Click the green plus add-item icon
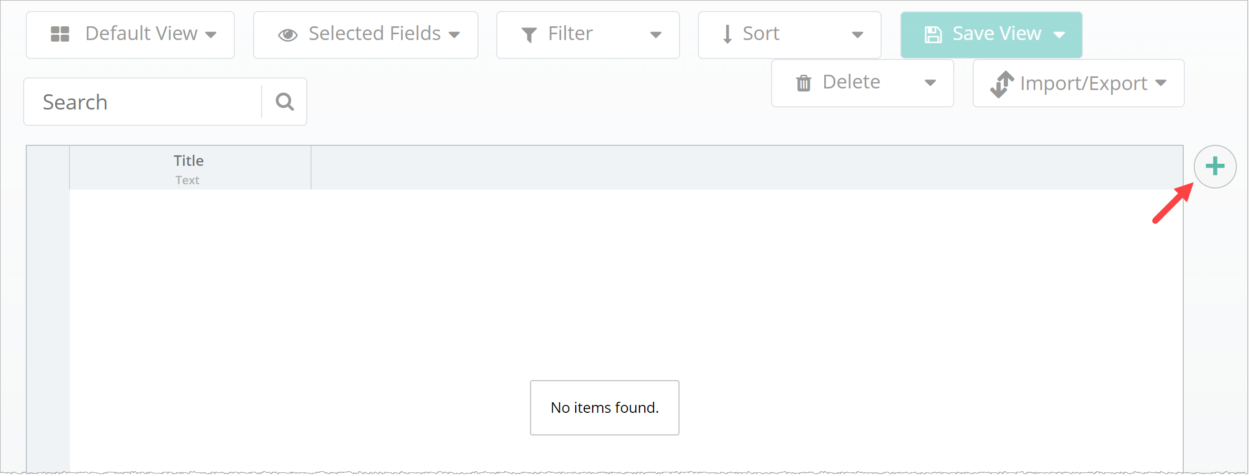Viewport: 1249px width, 476px height. (x=1215, y=166)
